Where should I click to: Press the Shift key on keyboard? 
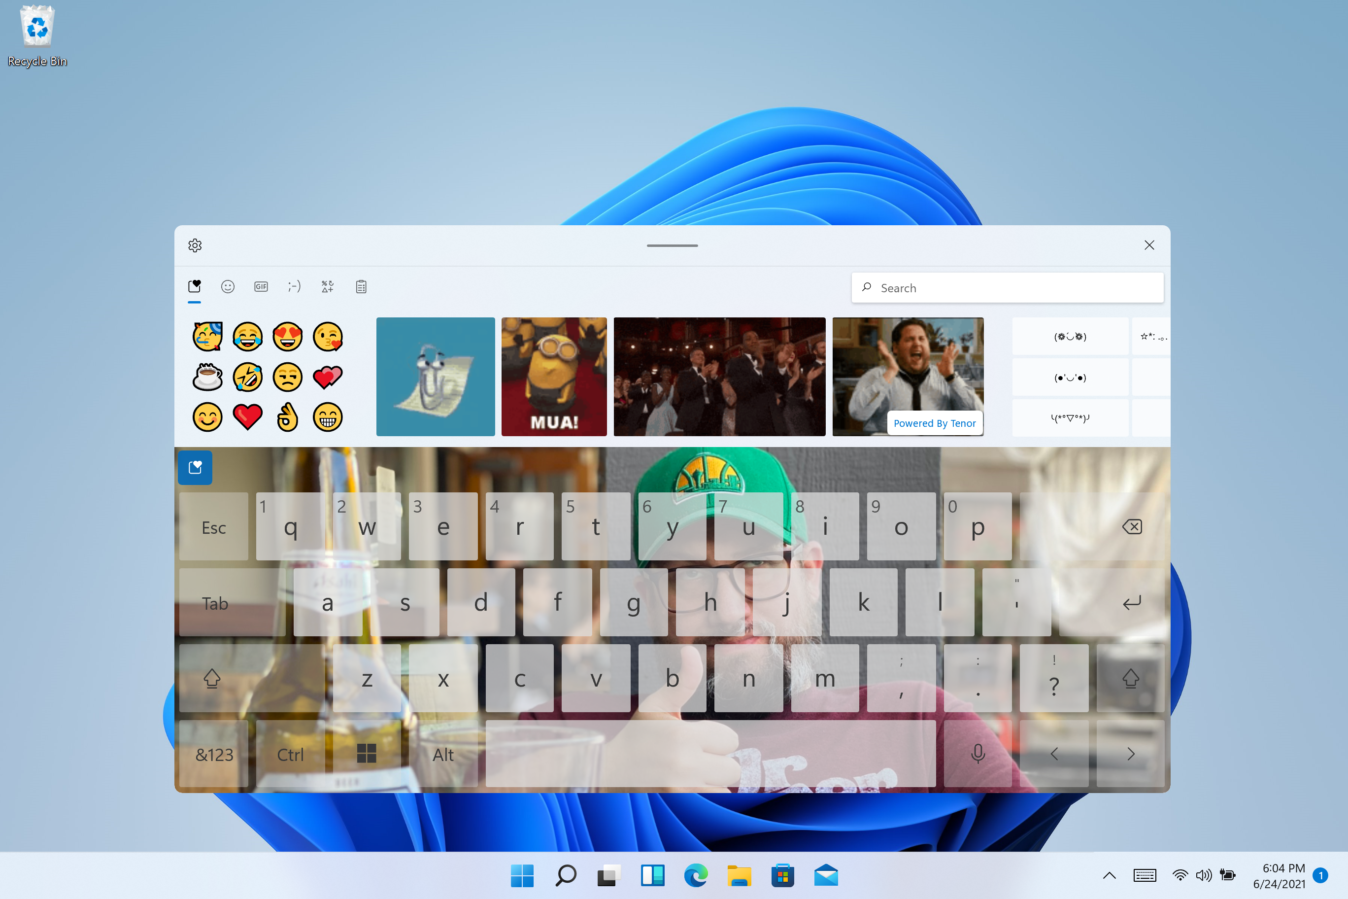pos(211,677)
